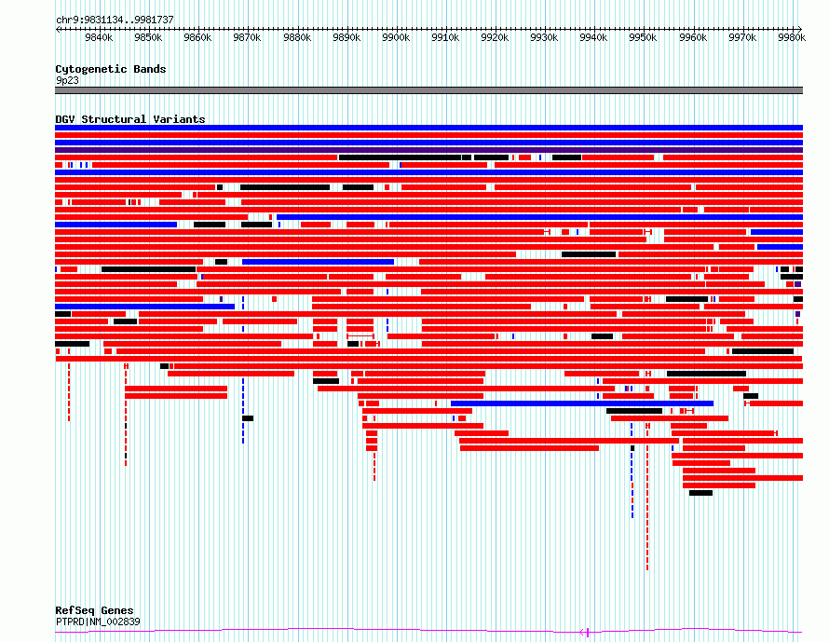The width and height of the screenshot is (829, 642).
Task: Click the 9940k ruler label
Action: [x=593, y=37]
